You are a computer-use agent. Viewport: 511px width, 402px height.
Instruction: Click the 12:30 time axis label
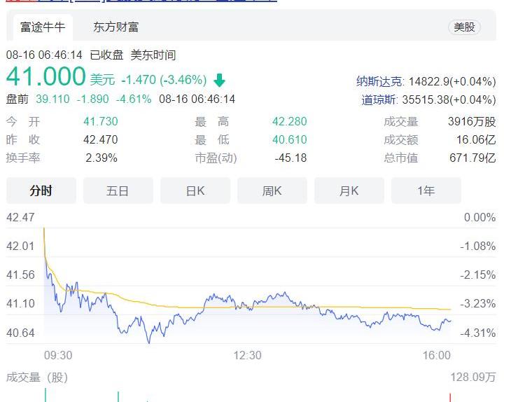pyautogui.click(x=247, y=355)
